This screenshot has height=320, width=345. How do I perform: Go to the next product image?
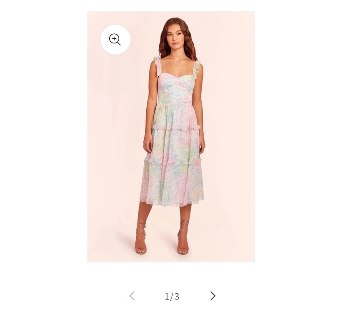pyautogui.click(x=213, y=296)
